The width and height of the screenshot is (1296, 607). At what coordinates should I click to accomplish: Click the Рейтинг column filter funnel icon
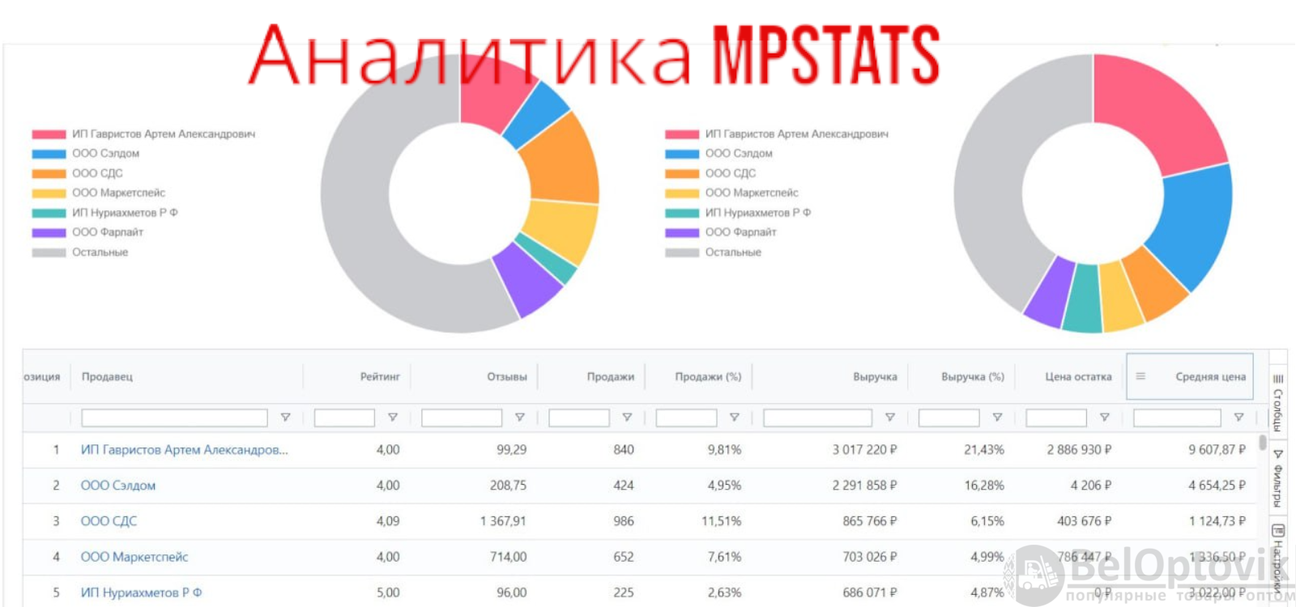coord(393,418)
